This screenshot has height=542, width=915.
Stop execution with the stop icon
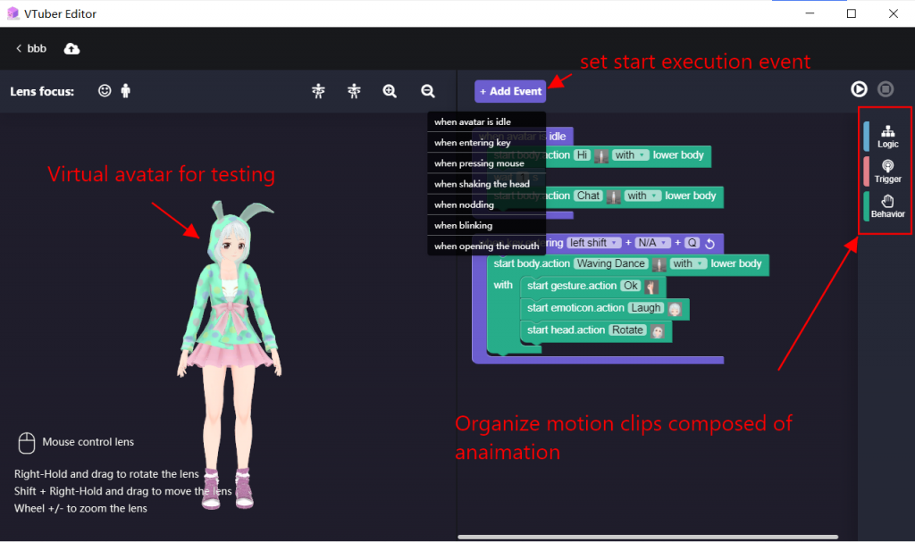coord(886,88)
